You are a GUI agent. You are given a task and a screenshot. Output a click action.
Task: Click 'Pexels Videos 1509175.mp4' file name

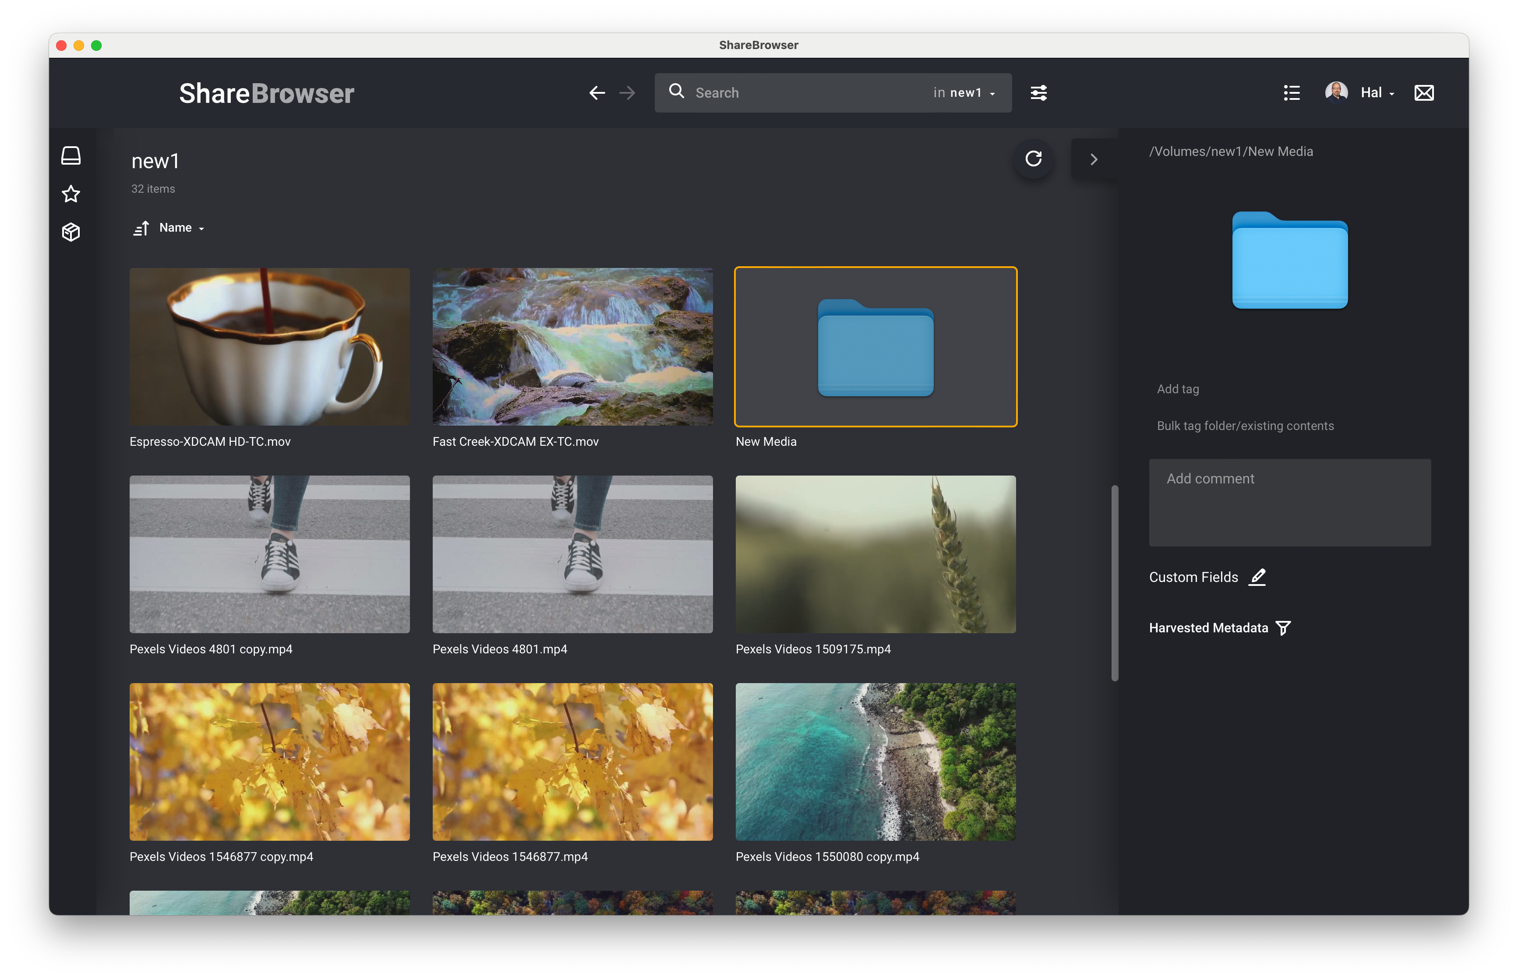click(813, 649)
